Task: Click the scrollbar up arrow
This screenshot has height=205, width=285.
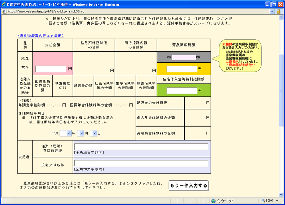Action: pyautogui.click(x=282, y=17)
